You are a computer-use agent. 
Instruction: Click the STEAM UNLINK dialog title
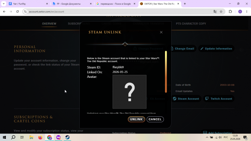click(x=105, y=32)
